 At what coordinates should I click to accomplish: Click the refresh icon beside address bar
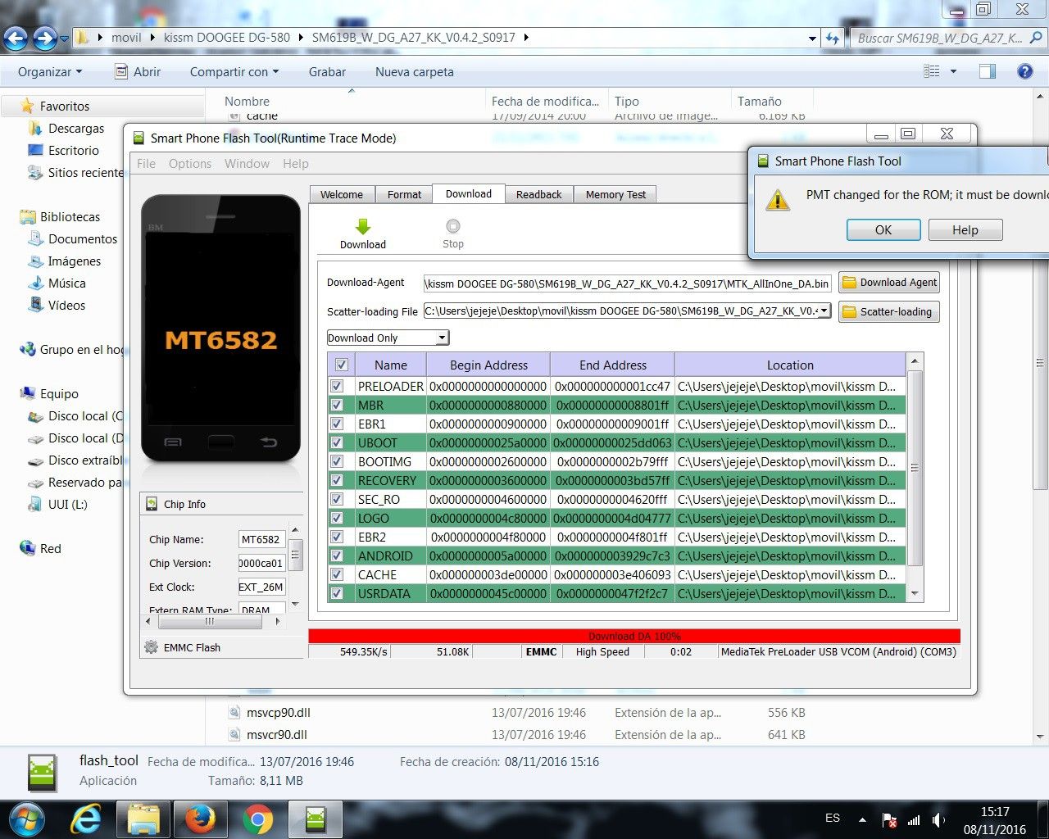[833, 38]
